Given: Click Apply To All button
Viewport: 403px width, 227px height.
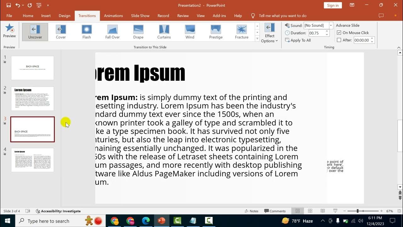Looking at the screenshot, I should click(x=298, y=40).
